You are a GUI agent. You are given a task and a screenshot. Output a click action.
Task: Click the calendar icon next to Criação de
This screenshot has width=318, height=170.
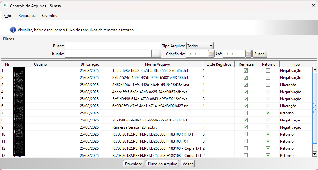(211, 54)
